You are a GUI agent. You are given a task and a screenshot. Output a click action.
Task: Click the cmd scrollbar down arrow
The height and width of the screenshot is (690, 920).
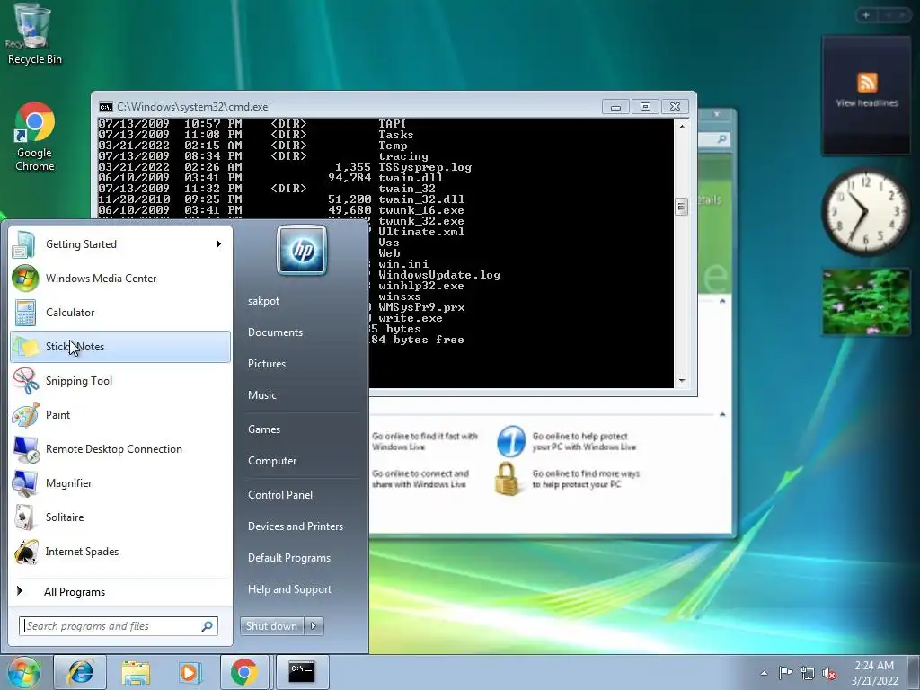coord(681,381)
